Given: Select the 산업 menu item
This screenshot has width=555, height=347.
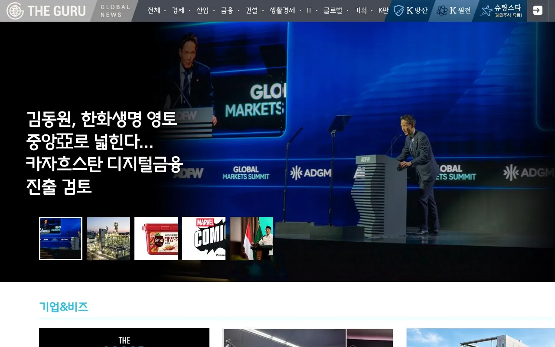Looking at the screenshot, I should point(202,10).
